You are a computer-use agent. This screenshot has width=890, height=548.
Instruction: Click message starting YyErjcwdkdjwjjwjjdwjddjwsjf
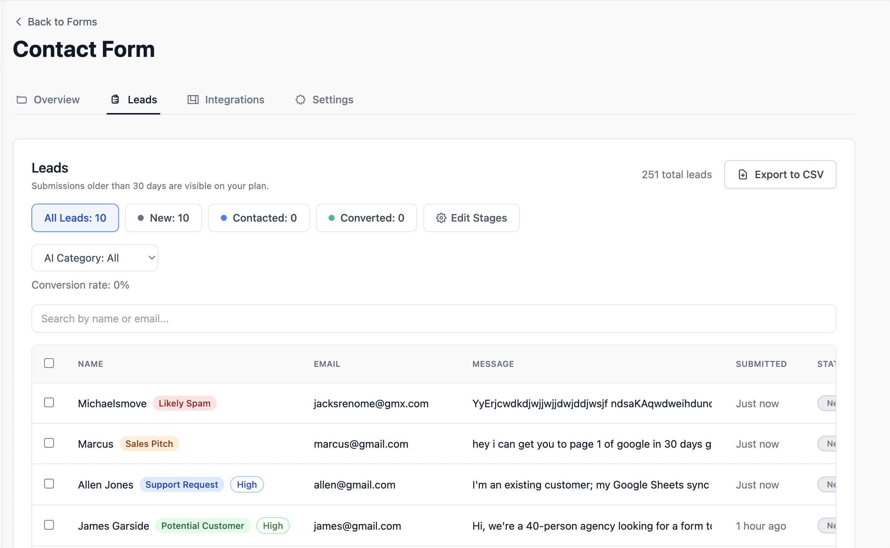point(592,404)
